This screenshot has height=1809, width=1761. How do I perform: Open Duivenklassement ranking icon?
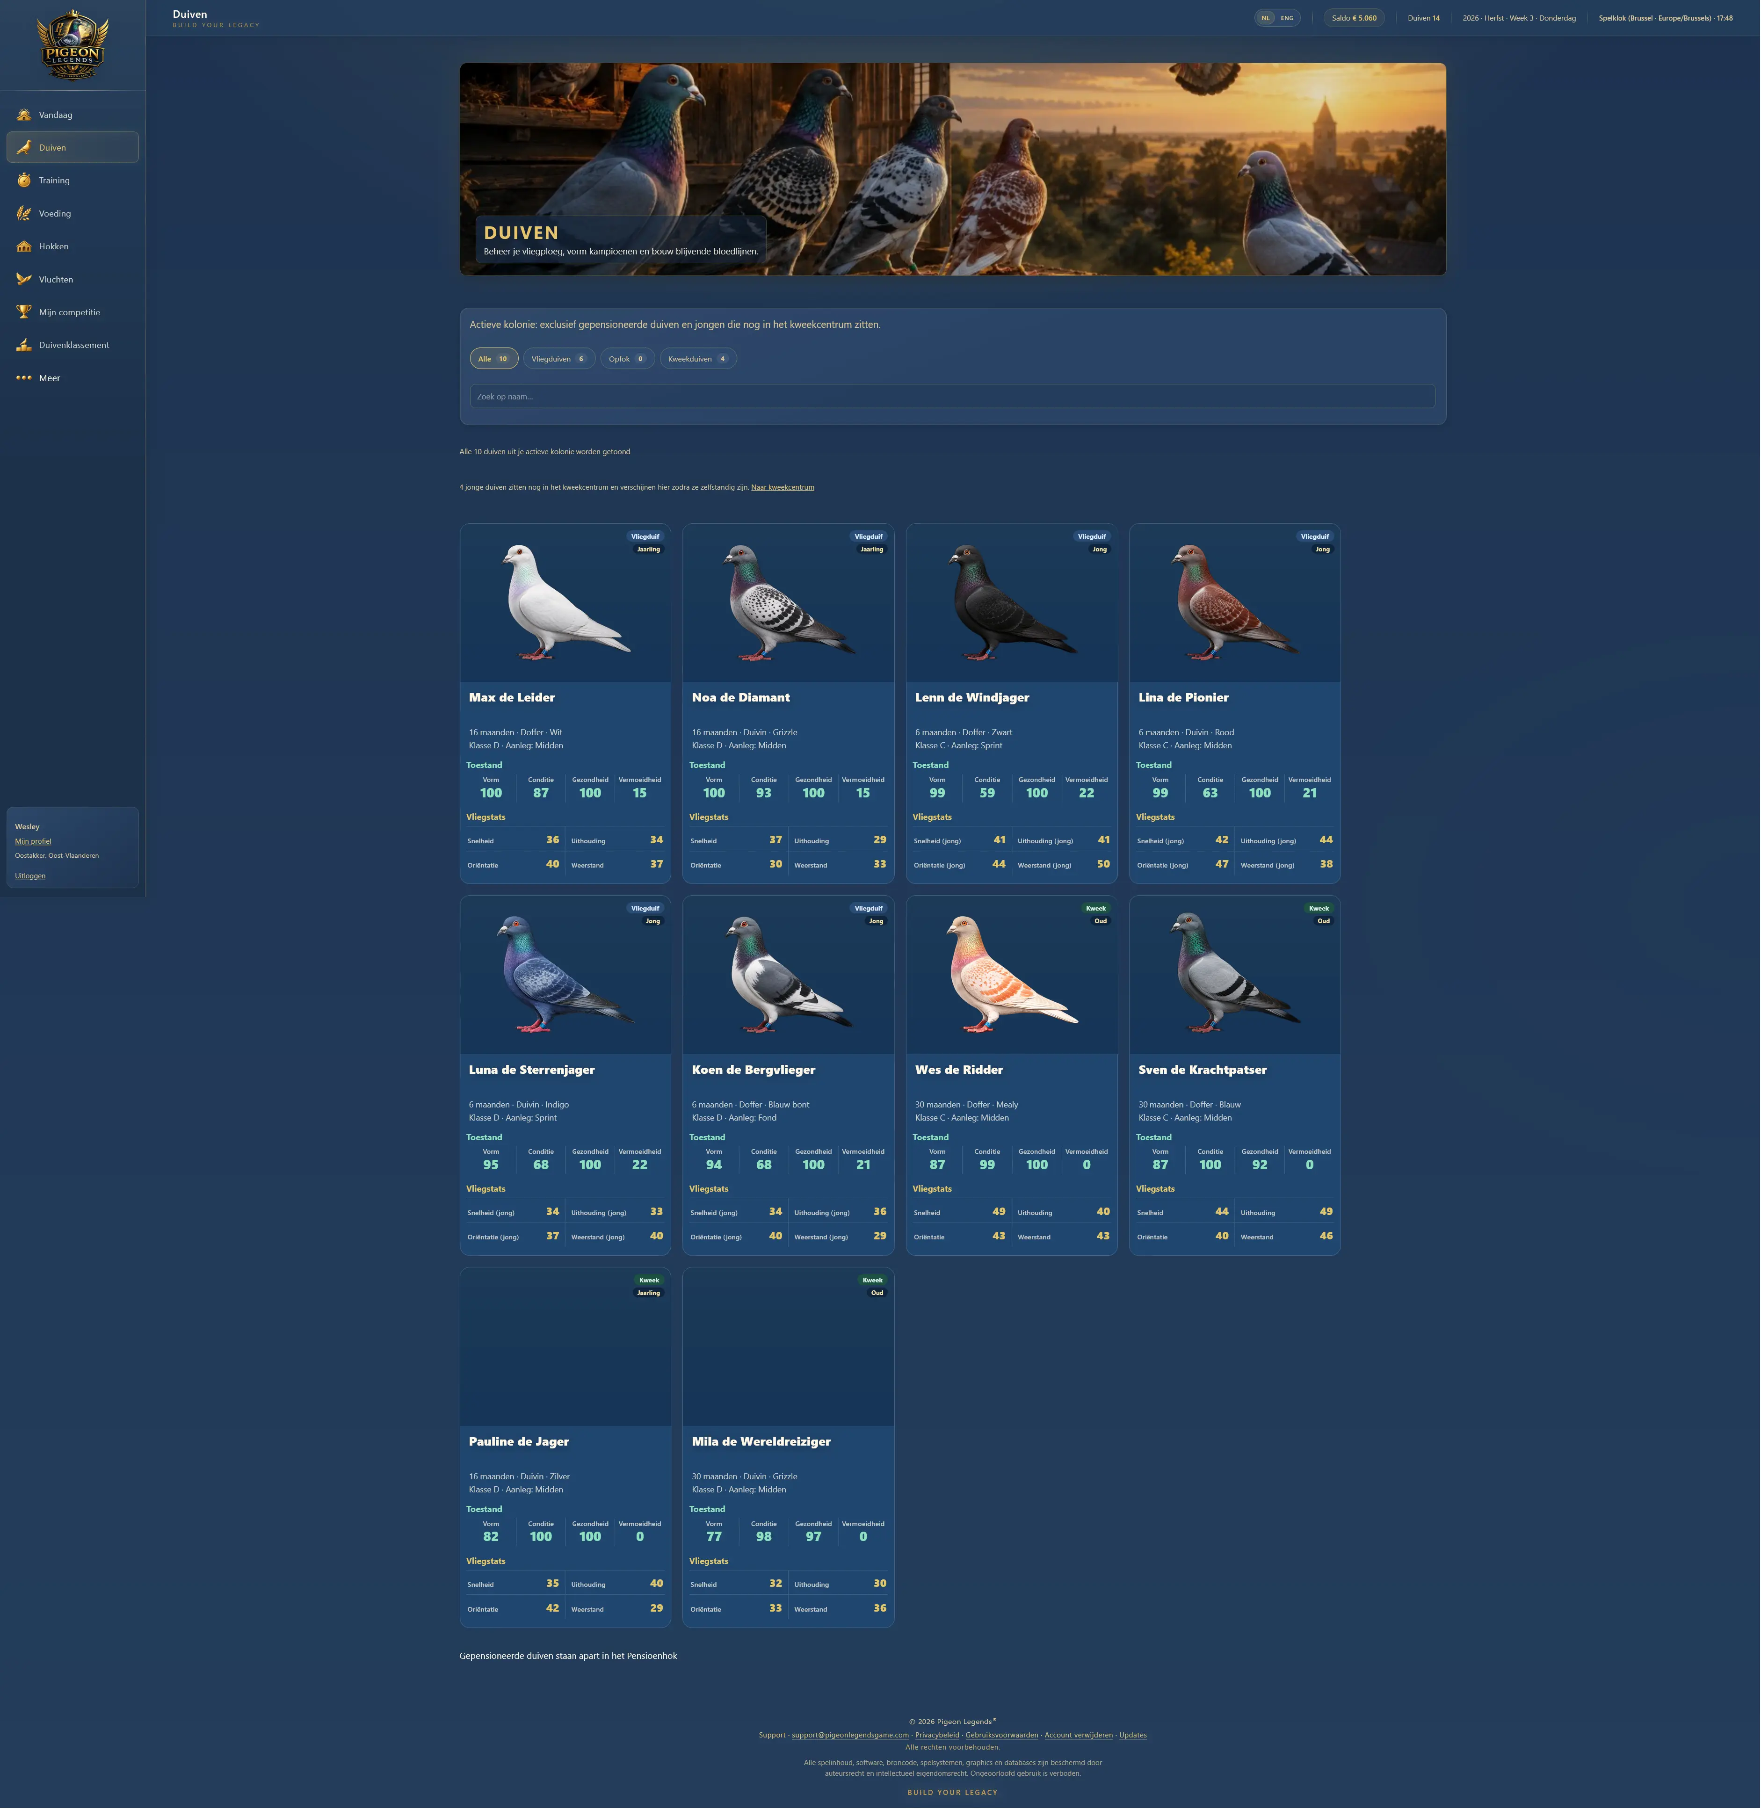pos(24,345)
